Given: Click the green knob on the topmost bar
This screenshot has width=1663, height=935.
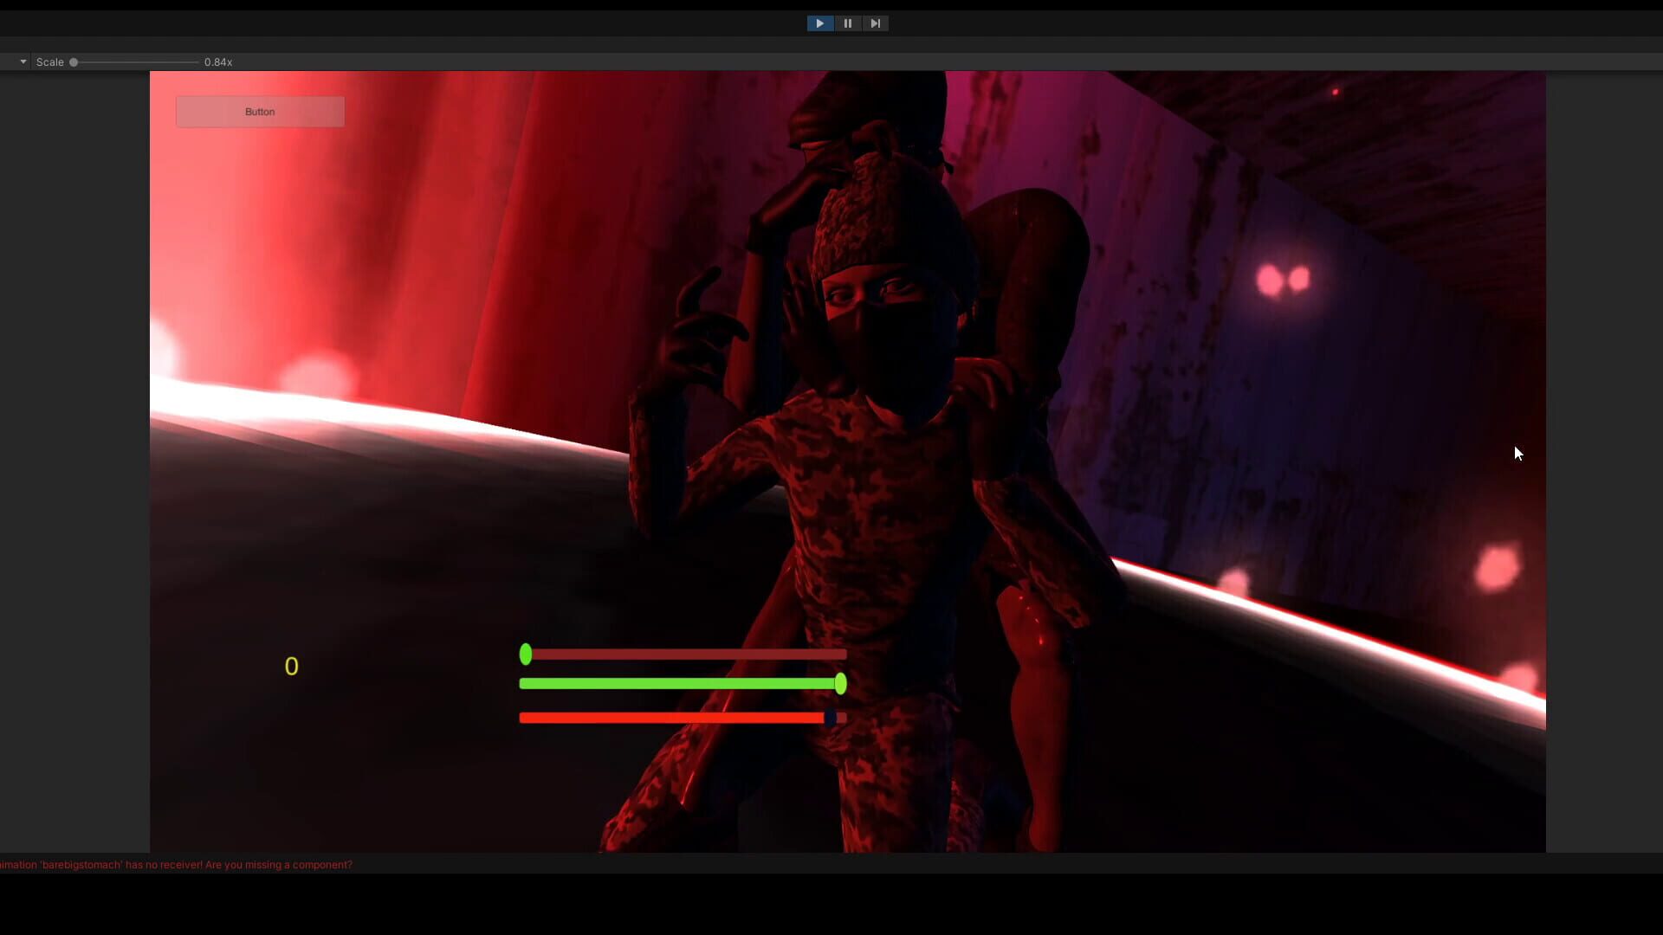Looking at the screenshot, I should coord(527,654).
